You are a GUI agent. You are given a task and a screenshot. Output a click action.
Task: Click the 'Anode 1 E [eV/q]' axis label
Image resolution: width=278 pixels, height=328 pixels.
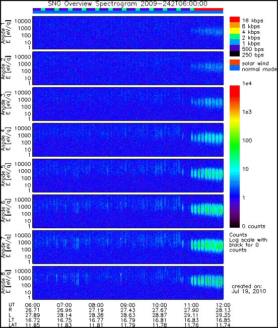tap(6, 32)
